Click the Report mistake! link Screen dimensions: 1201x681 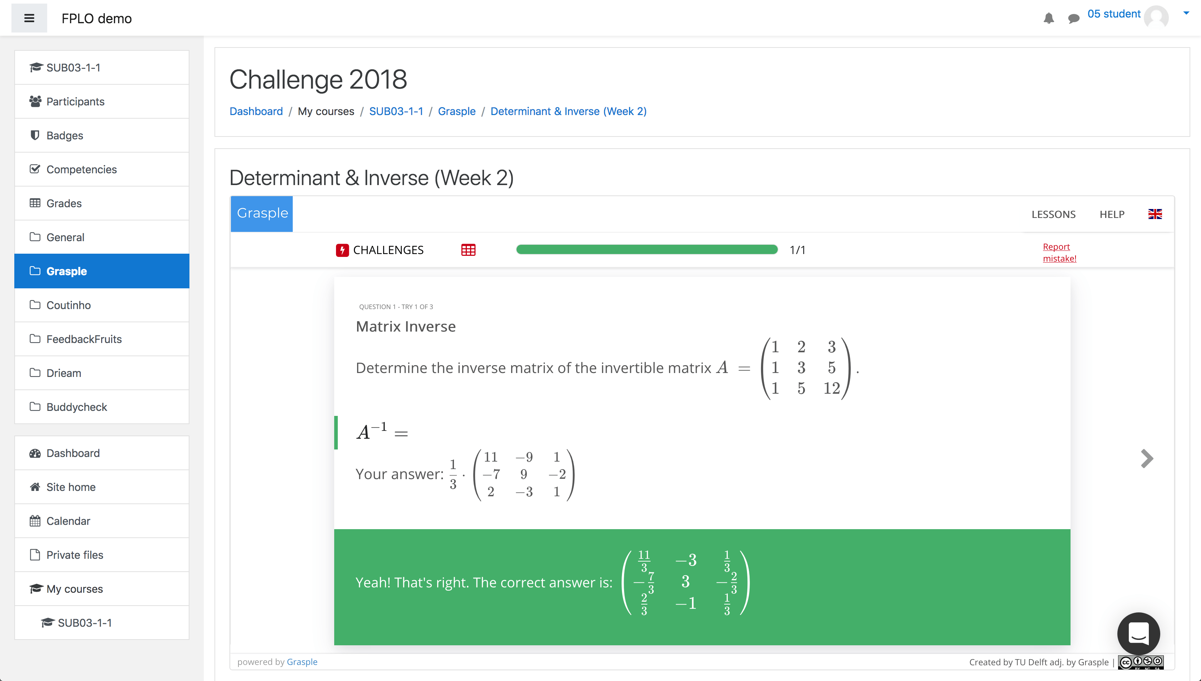[x=1059, y=253]
